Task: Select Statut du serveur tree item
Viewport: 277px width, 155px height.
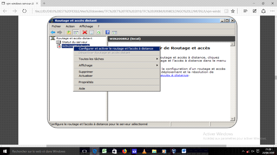Action: pos(74,42)
